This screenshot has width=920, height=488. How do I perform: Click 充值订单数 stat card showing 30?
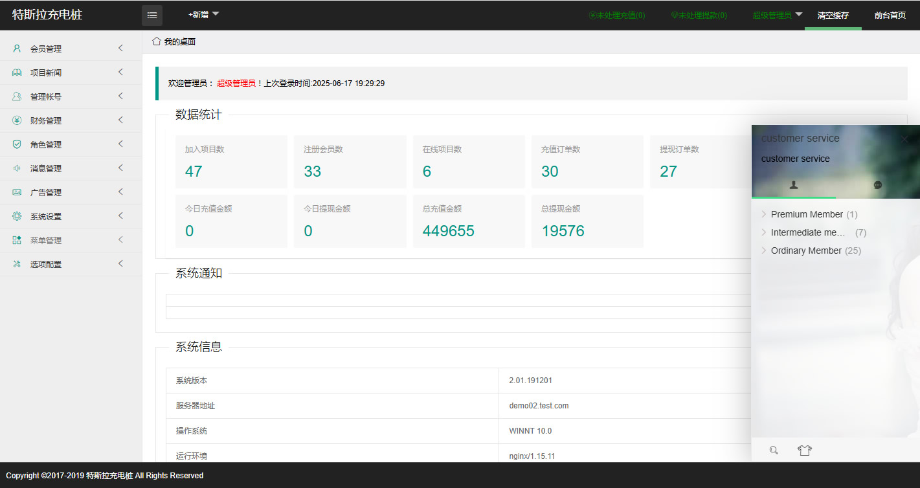(587, 162)
